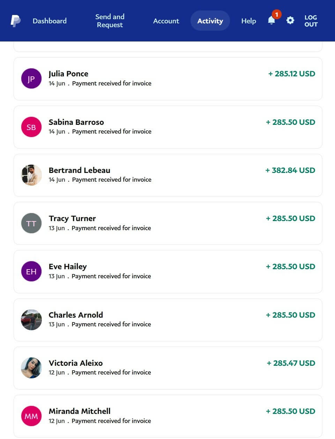Click Victoria Aleixo's profile photo
The image size is (335, 439).
tap(31, 368)
